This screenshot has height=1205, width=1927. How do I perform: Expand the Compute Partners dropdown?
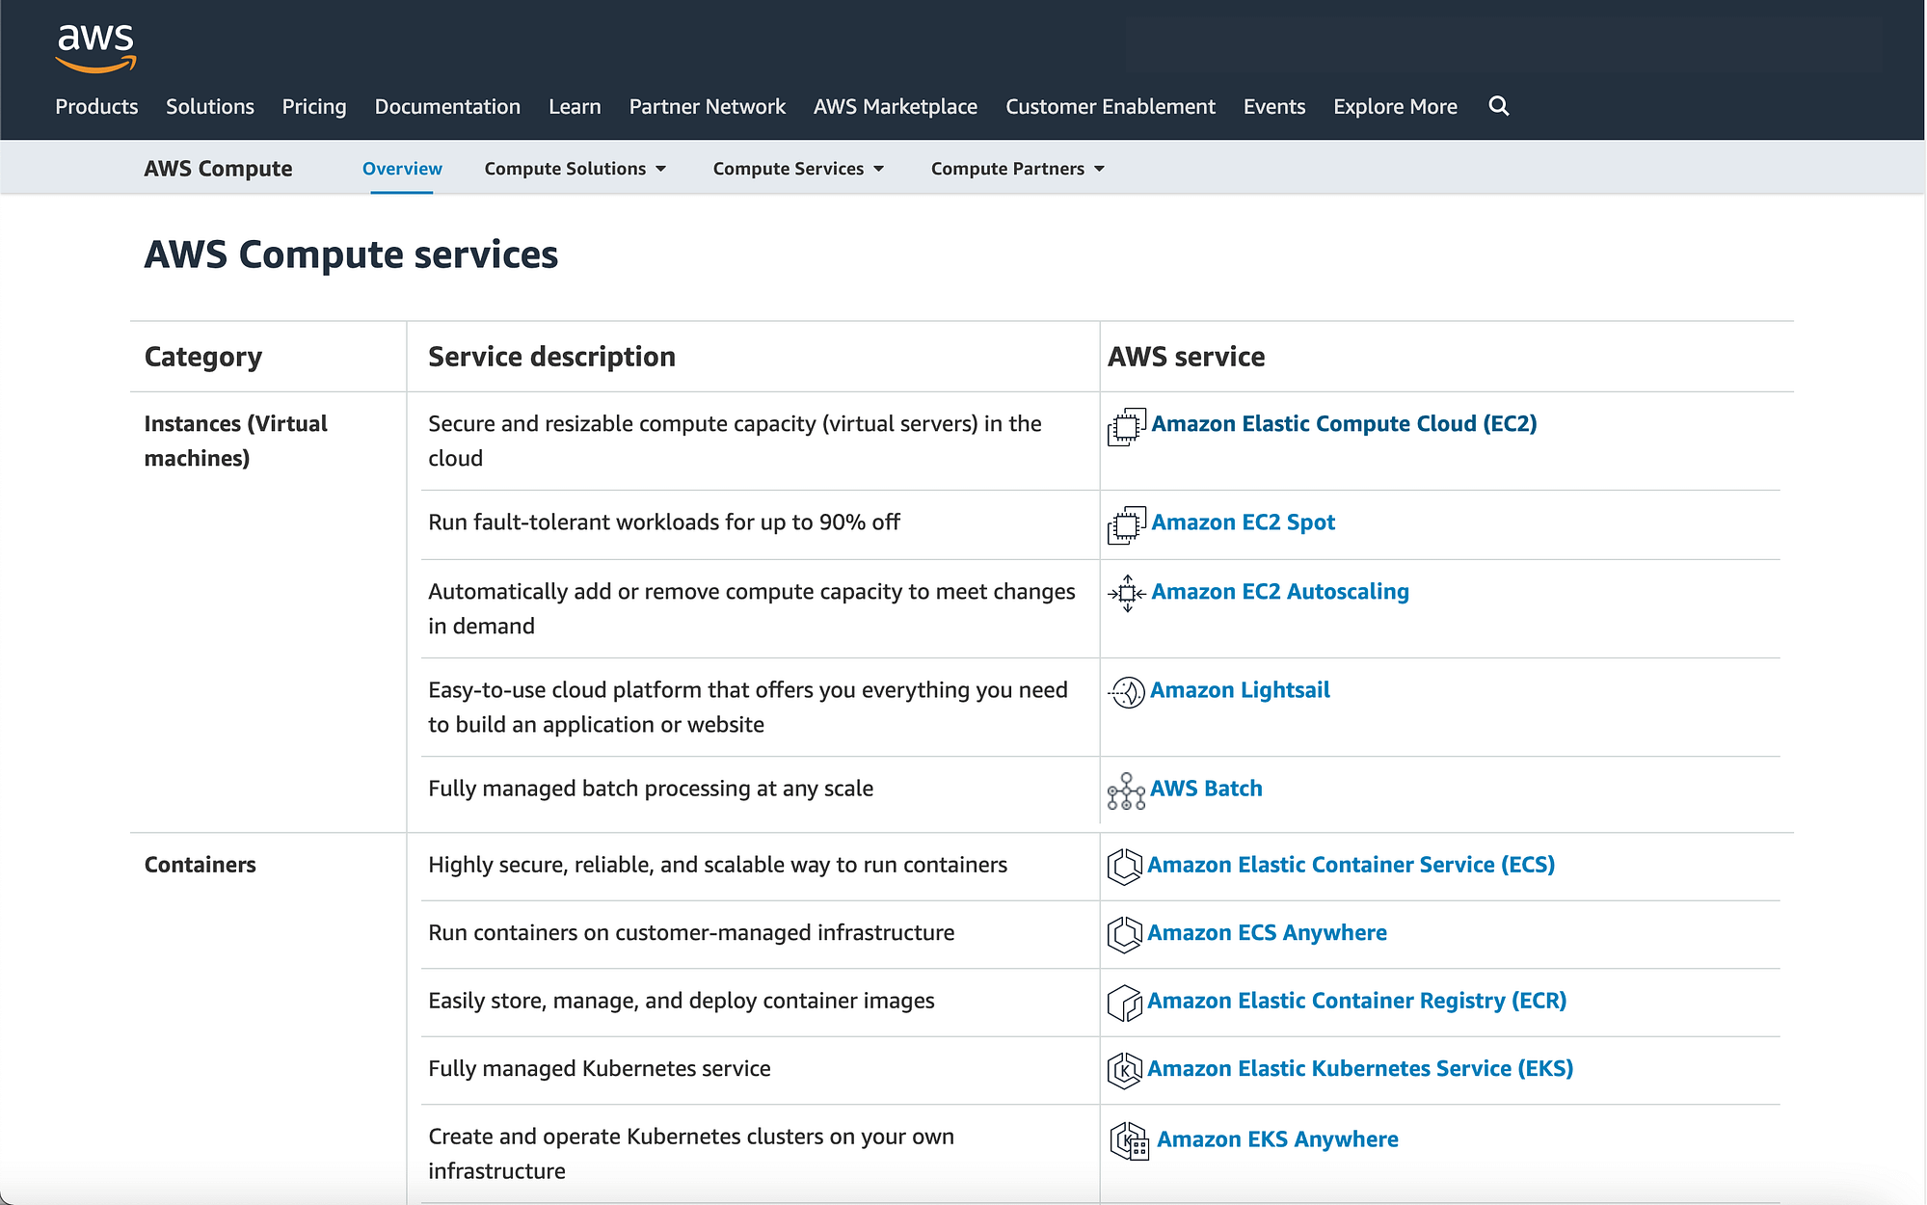point(1018,169)
